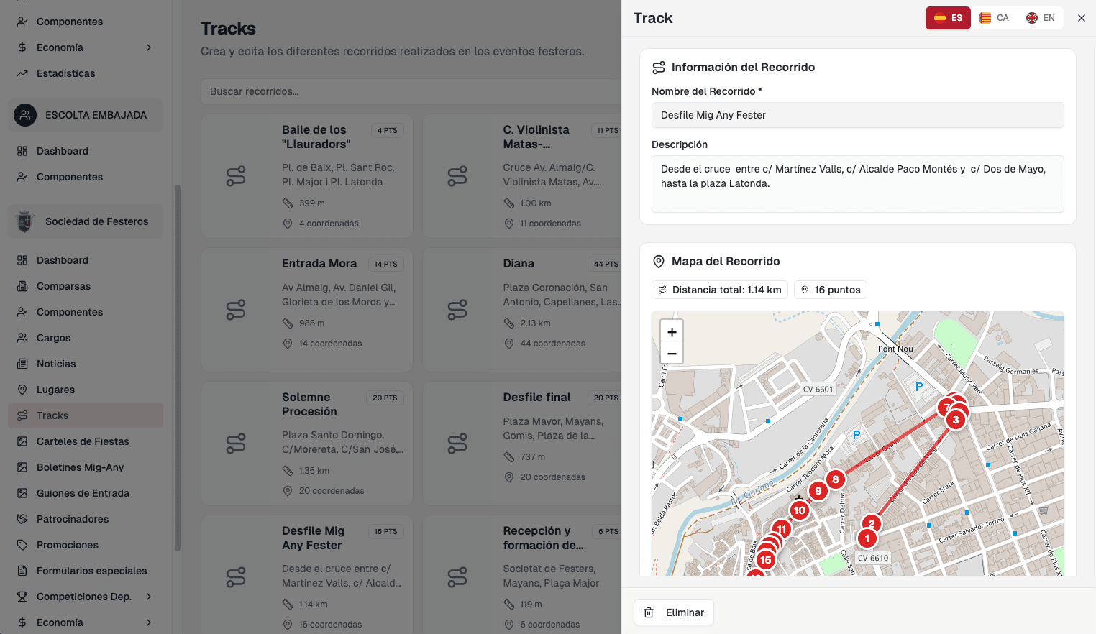Image resolution: width=1096 pixels, height=634 pixels.
Task: Switch language to English (EN)
Action: (1040, 18)
